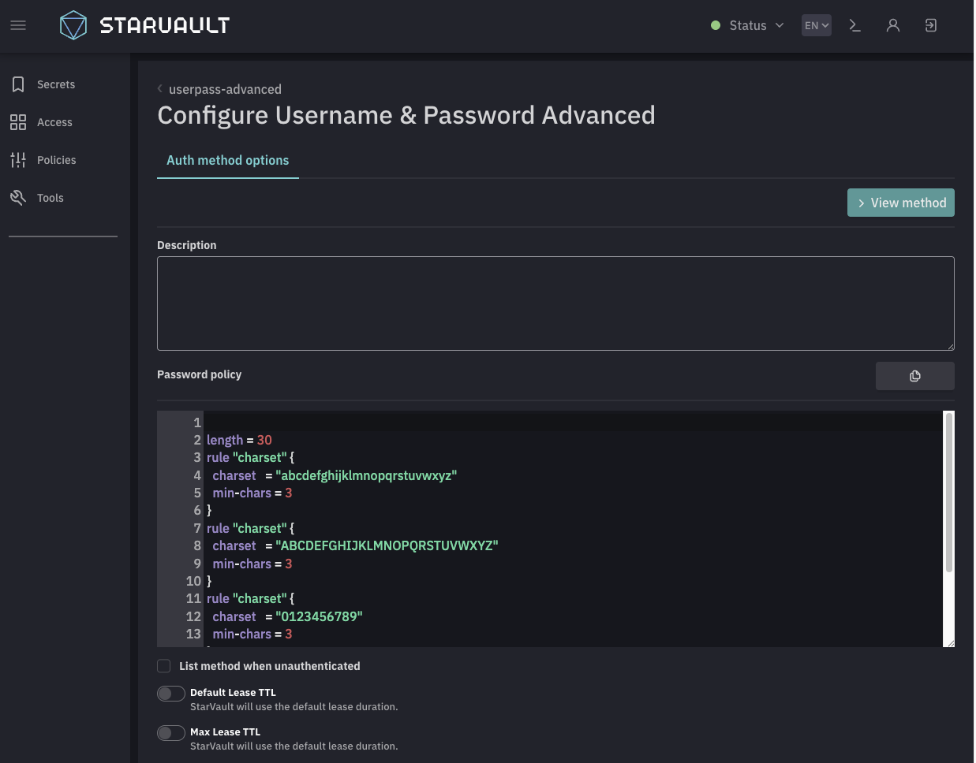This screenshot has width=976, height=763.
Task: Click 'min-chars = 3' on line 5
Action: click(252, 493)
